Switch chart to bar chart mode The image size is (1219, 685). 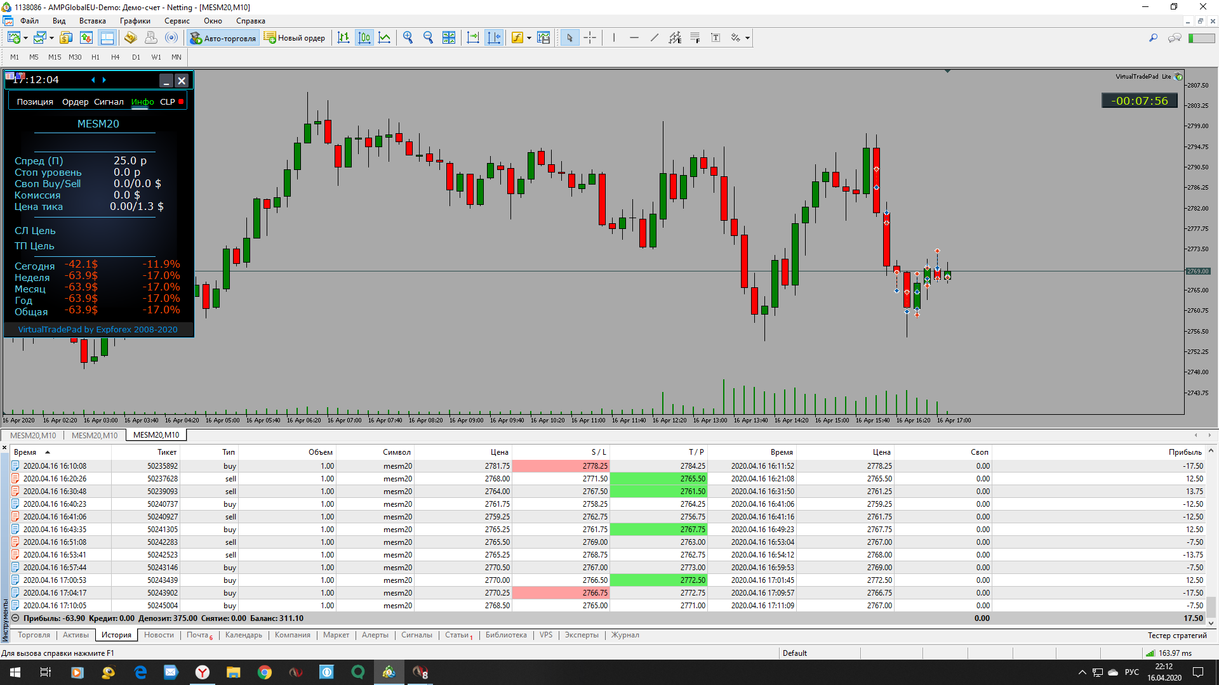343,38
